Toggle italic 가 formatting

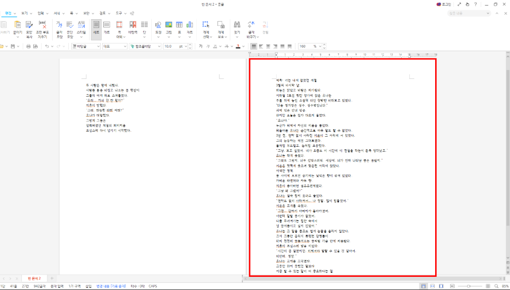(x=208, y=47)
